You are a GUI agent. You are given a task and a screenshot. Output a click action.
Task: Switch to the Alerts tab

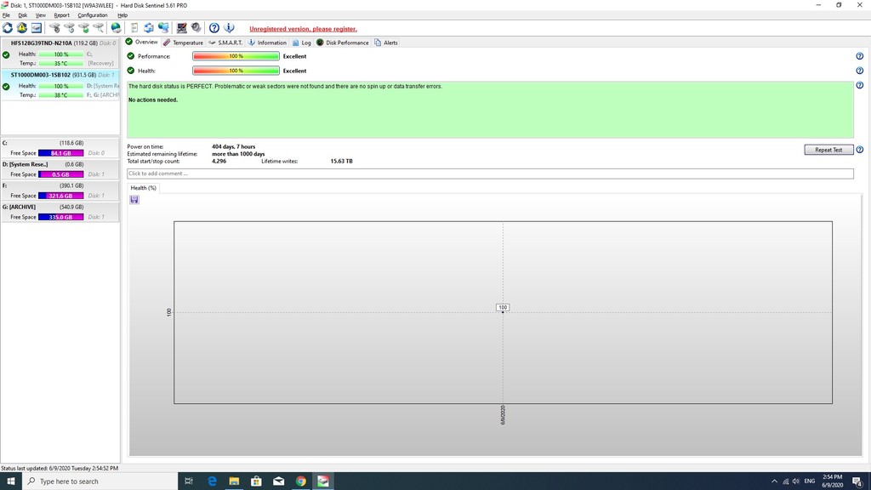point(386,43)
